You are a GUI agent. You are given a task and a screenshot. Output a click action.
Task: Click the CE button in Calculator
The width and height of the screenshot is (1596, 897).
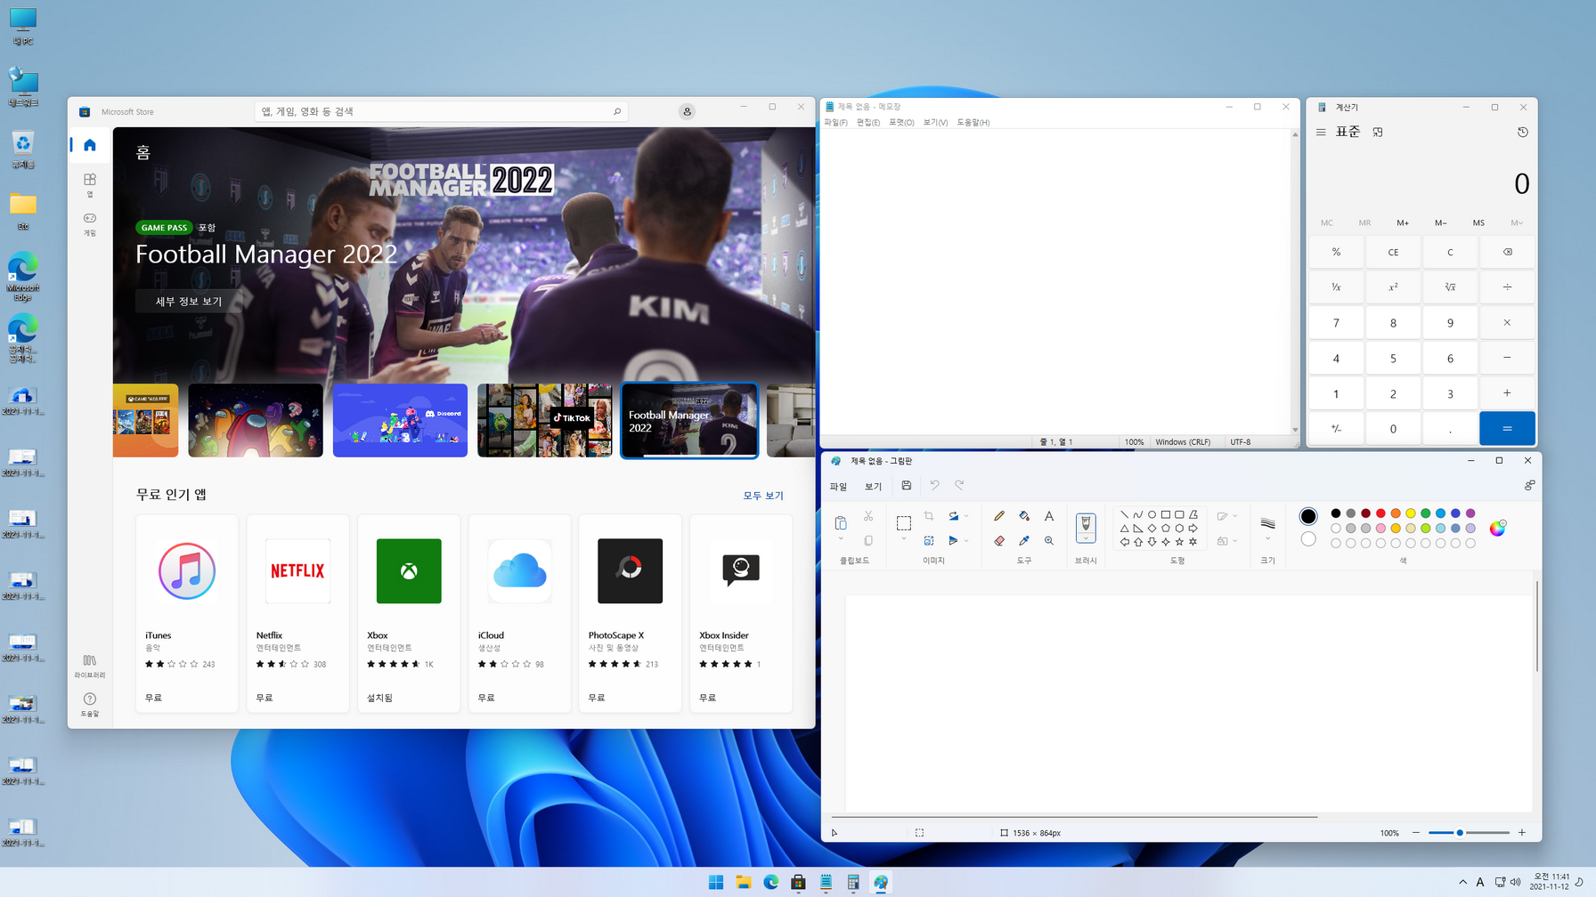tap(1393, 252)
